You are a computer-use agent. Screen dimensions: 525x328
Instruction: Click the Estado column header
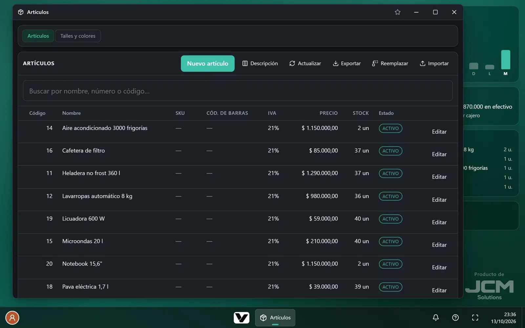386,113
